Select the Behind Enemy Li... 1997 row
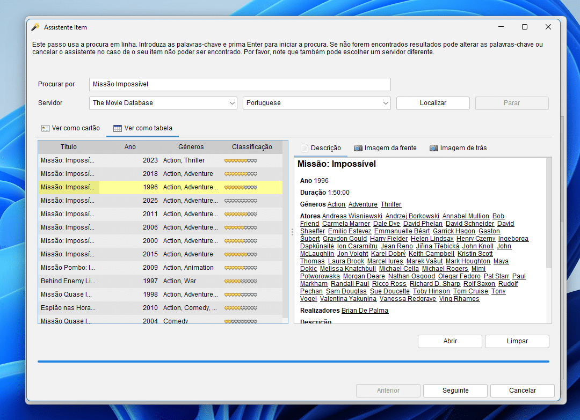 tap(160, 281)
